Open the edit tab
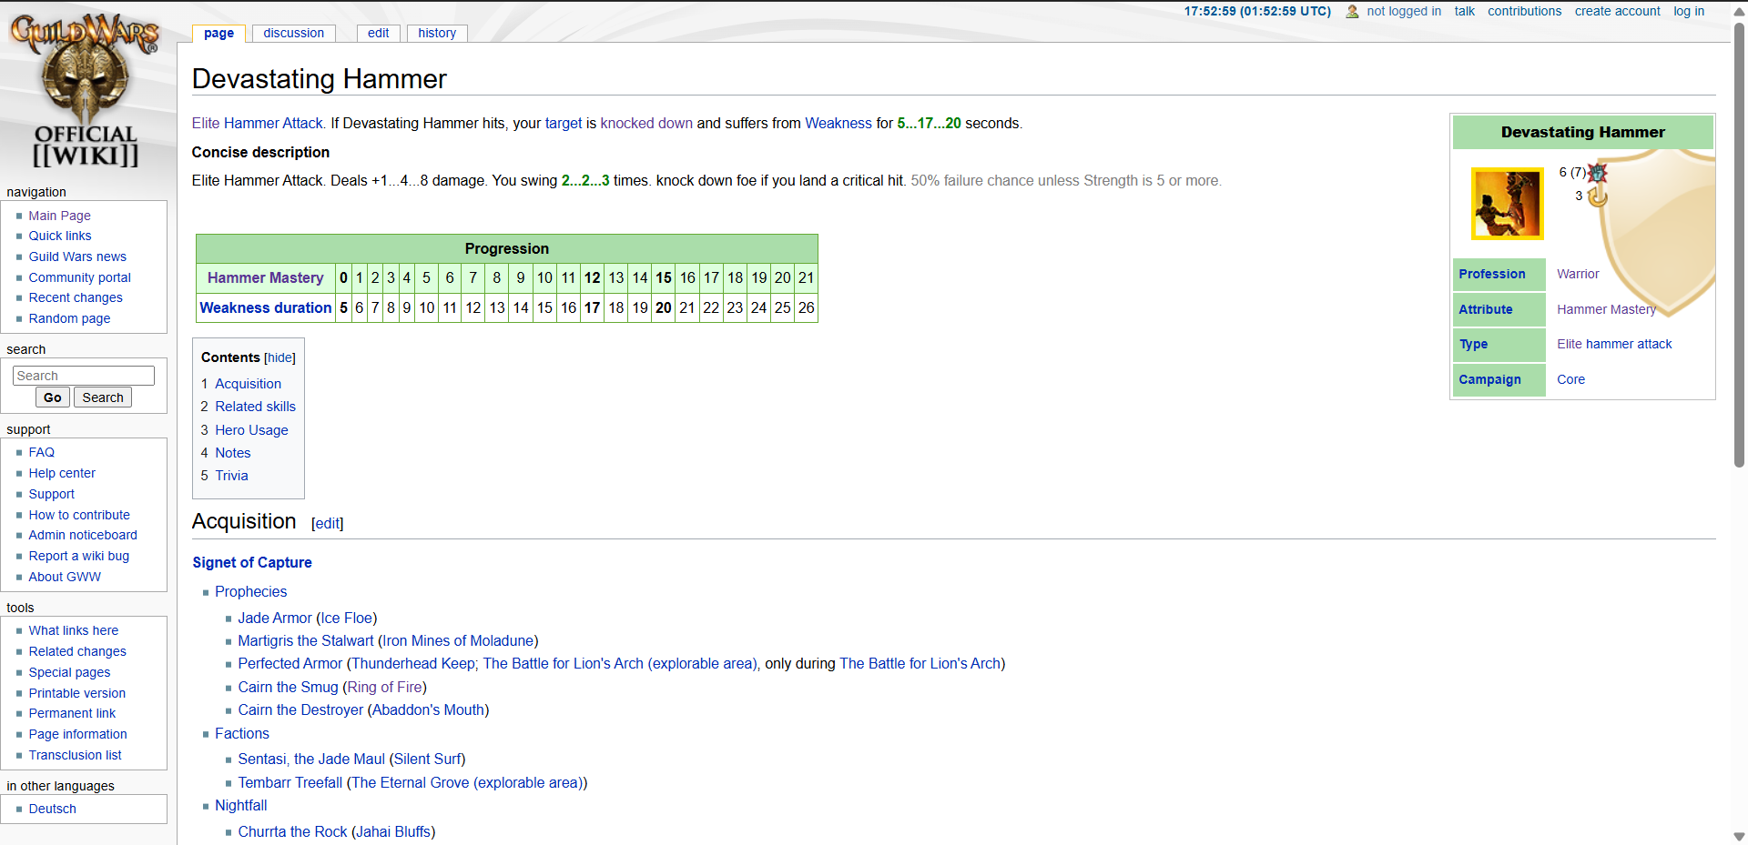Screen dimensions: 1748x845 tap(378, 33)
